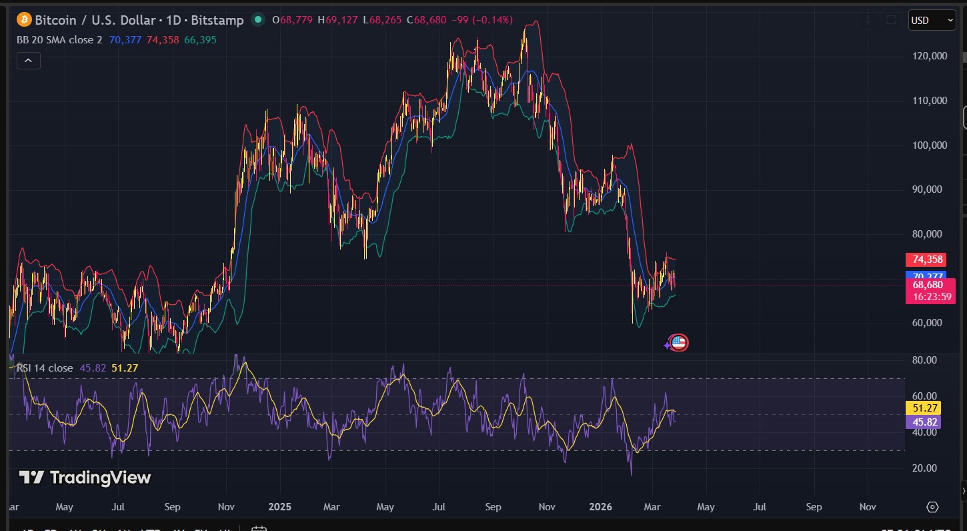Open chart settings hexagon gear icon
The height and width of the screenshot is (531, 967).
pos(932,507)
